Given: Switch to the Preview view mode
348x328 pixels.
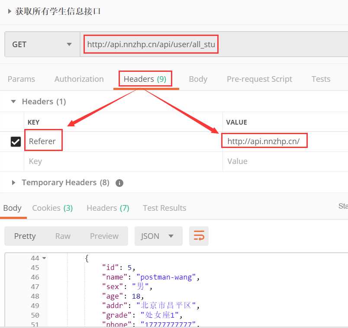Looking at the screenshot, I should (x=104, y=236).
